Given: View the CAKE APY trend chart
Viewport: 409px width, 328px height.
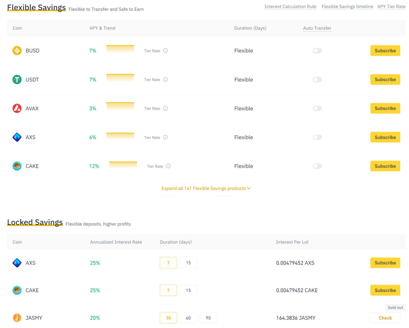Looking at the screenshot, I should point(123,165).
